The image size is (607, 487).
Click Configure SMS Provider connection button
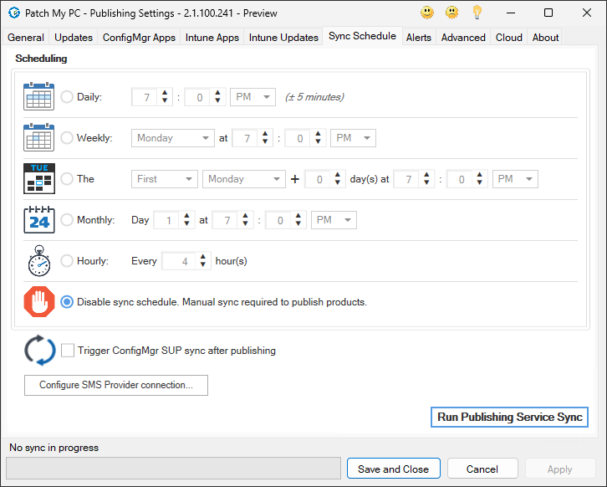point(116,385)
